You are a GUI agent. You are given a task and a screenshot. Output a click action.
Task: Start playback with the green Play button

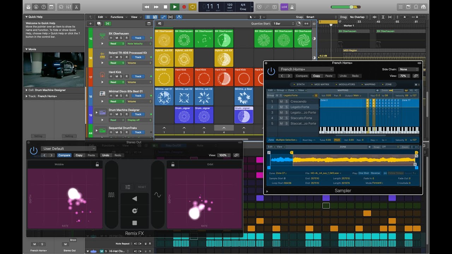coord(174,7)
